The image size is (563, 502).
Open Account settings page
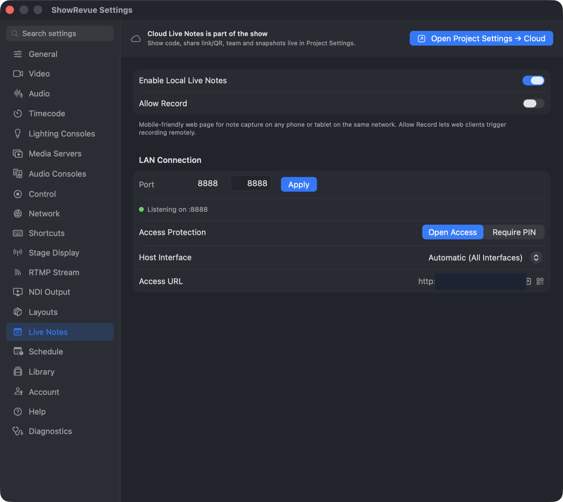(x=60, y=392)
